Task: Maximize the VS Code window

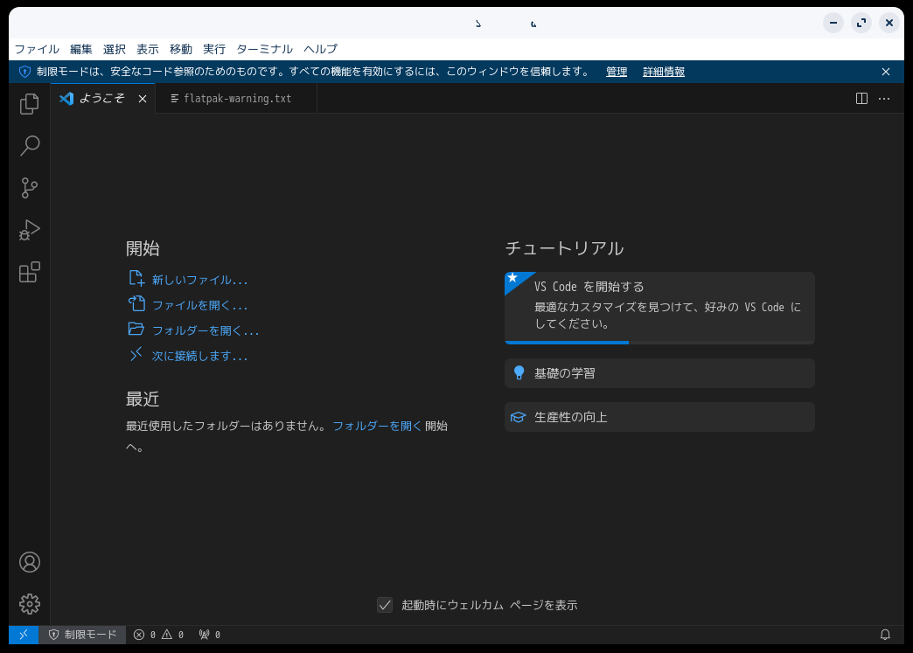Action: (861, 23)
